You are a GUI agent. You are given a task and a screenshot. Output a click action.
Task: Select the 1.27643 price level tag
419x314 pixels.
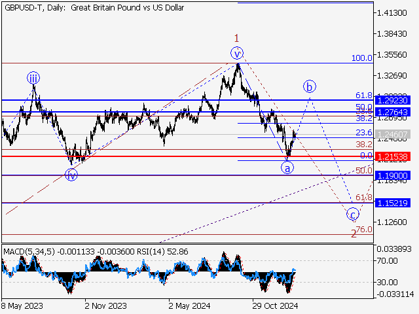click(x=393, y=113)
